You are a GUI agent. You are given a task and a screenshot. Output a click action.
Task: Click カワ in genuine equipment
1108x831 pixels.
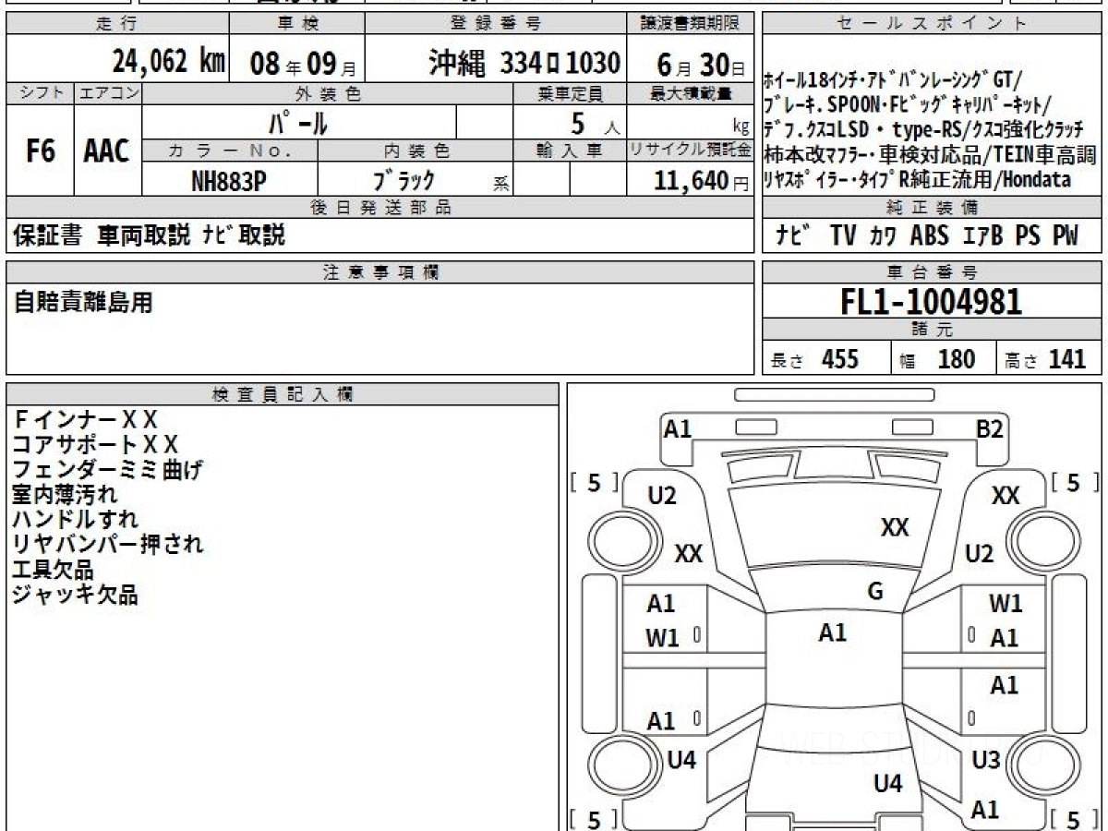point(883,236)
